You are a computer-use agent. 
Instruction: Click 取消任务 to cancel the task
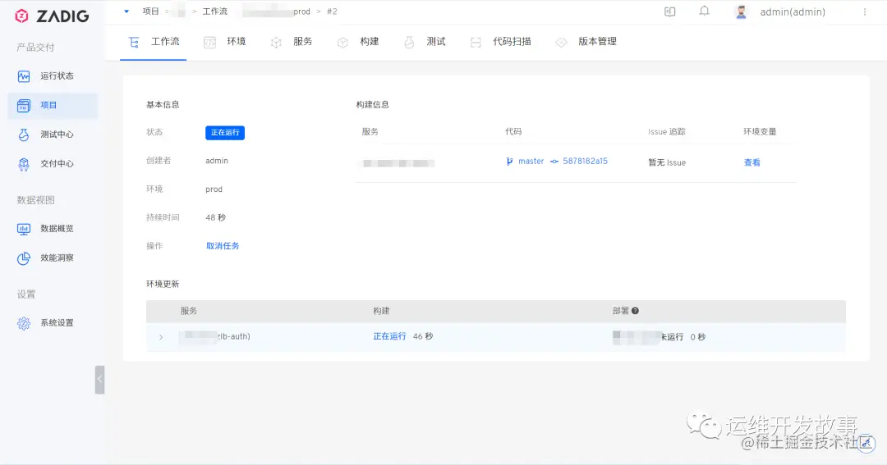coord(223,246)
